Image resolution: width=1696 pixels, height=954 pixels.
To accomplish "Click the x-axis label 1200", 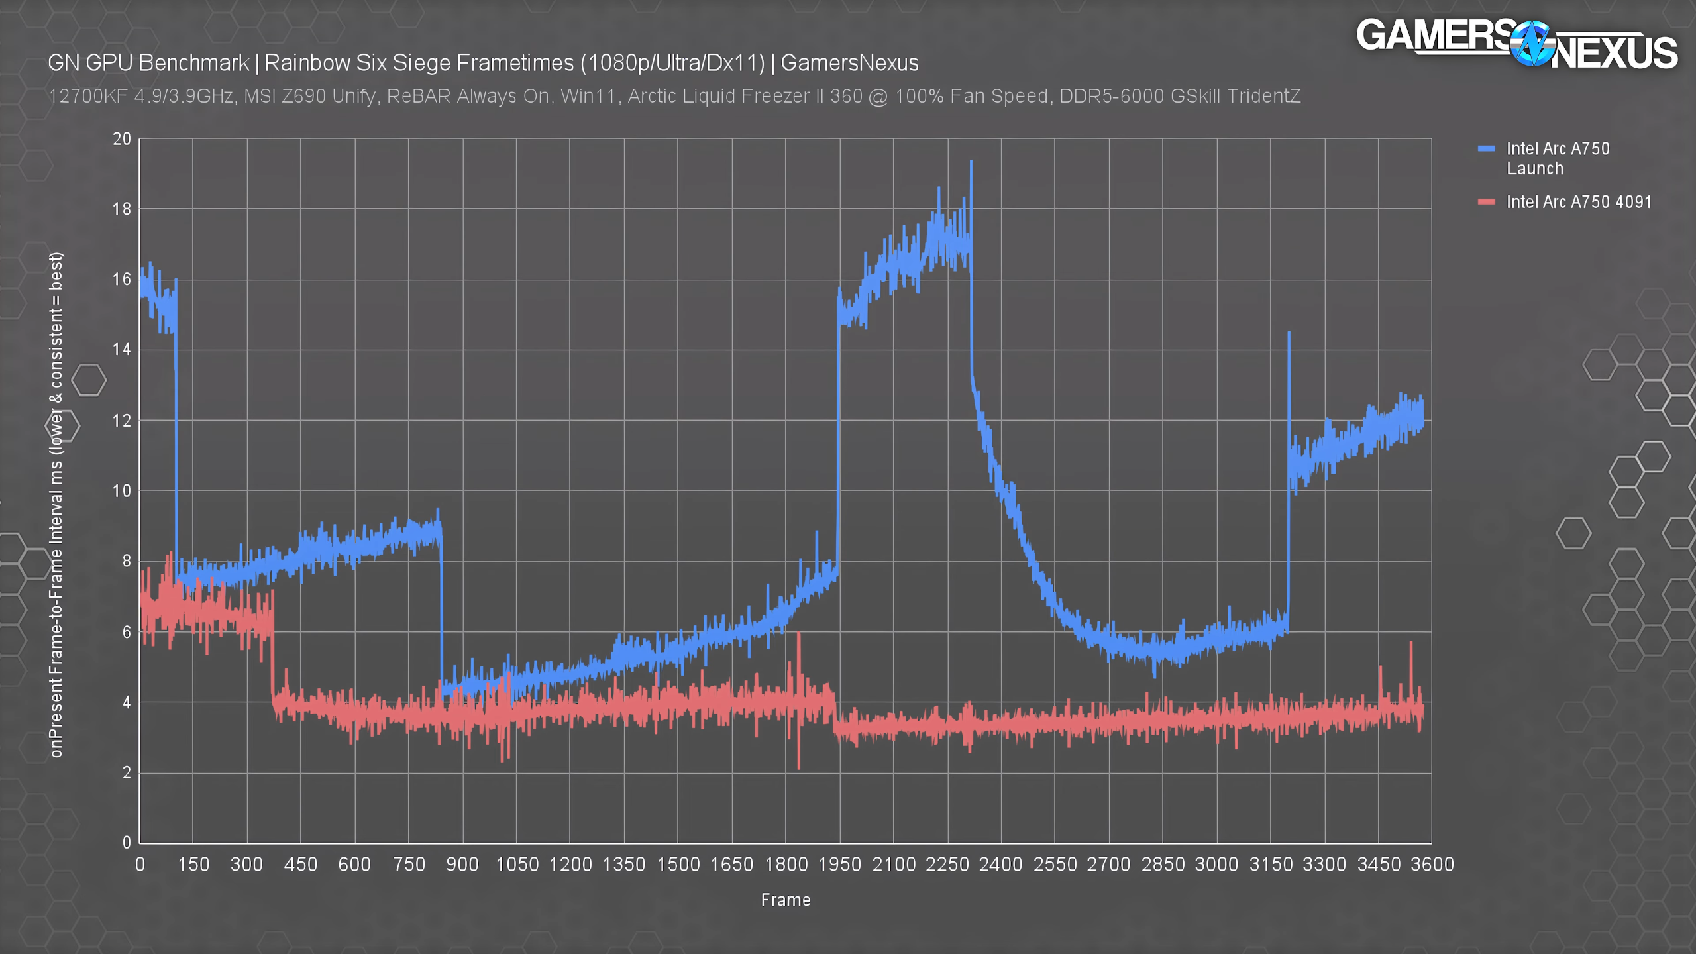I will point(571,865).
